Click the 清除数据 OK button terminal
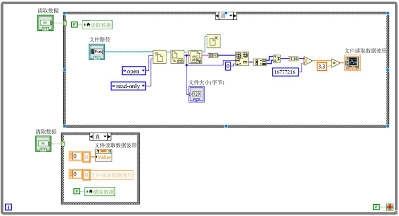 pyautogui.click(x=44, y=144)
